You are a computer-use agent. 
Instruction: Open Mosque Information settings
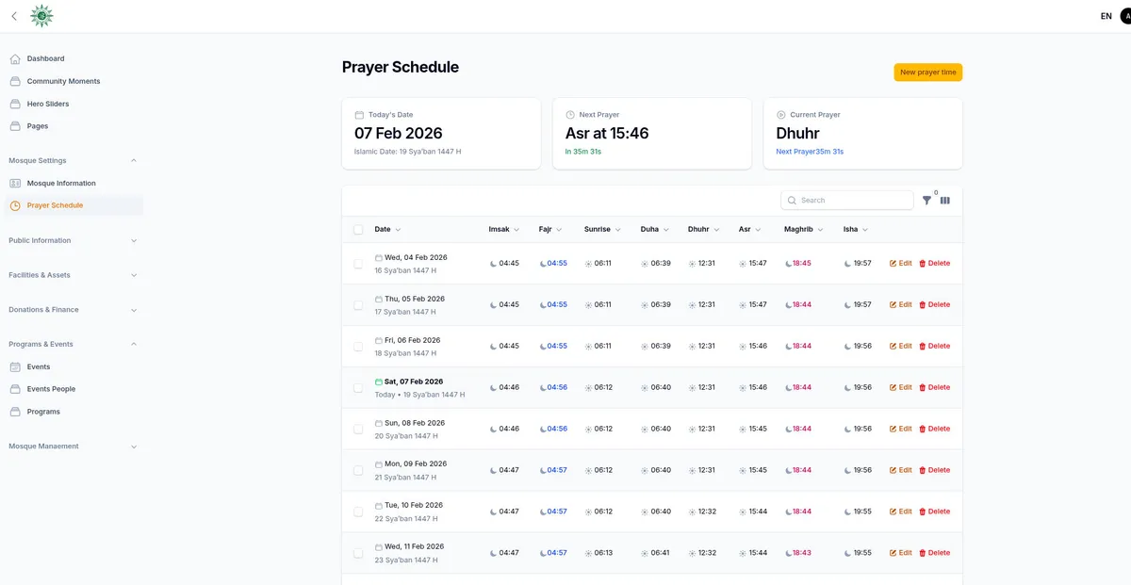coord(61,183)
